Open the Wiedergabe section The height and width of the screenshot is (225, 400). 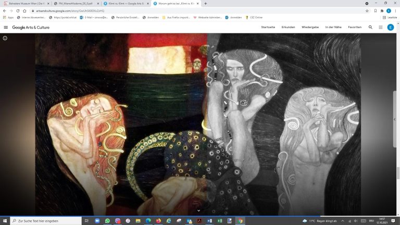pos(310,27)
